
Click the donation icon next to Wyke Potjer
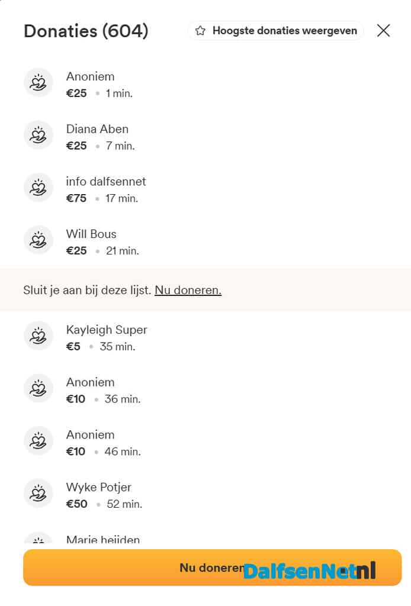38,493
